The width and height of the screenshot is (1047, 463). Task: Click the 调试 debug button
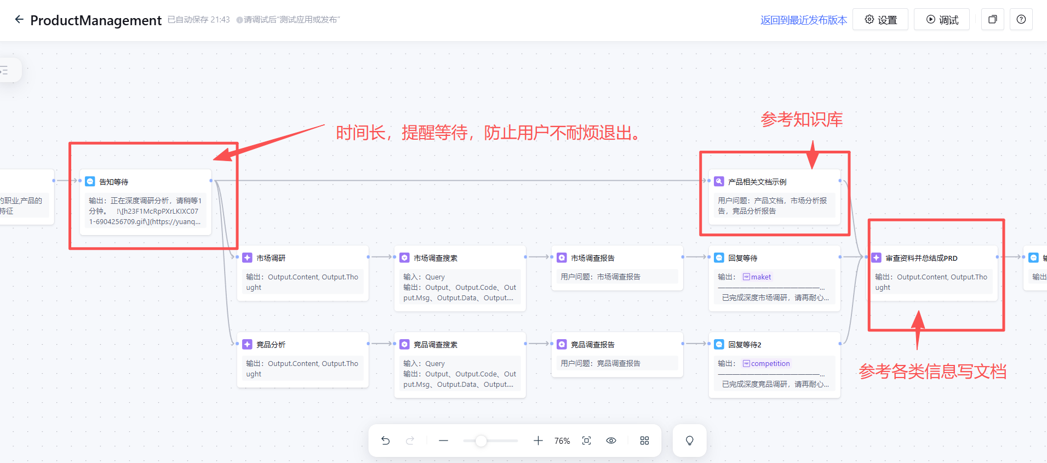tap(942, 20)
